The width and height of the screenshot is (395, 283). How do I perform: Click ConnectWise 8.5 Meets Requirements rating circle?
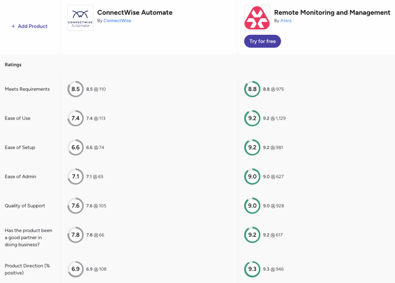[x=75, y=89]
